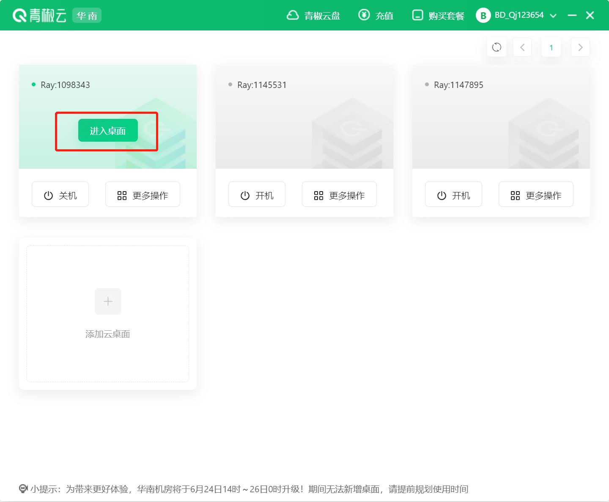
Task: Open the 充值 recharge page
Action: click(376, 16)
